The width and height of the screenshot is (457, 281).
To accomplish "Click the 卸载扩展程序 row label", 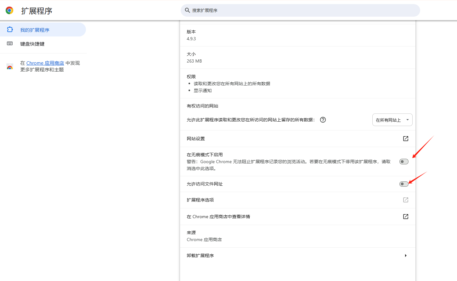I will [x=200, y=256].
